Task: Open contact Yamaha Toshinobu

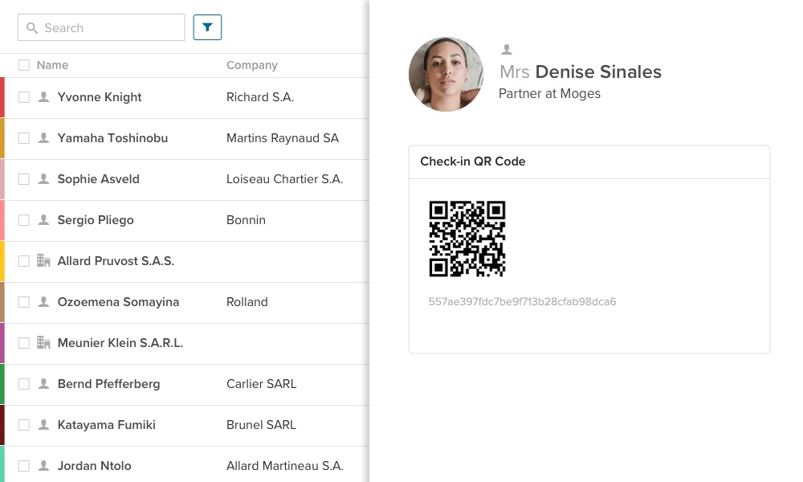Action: [x=112, y=138]
